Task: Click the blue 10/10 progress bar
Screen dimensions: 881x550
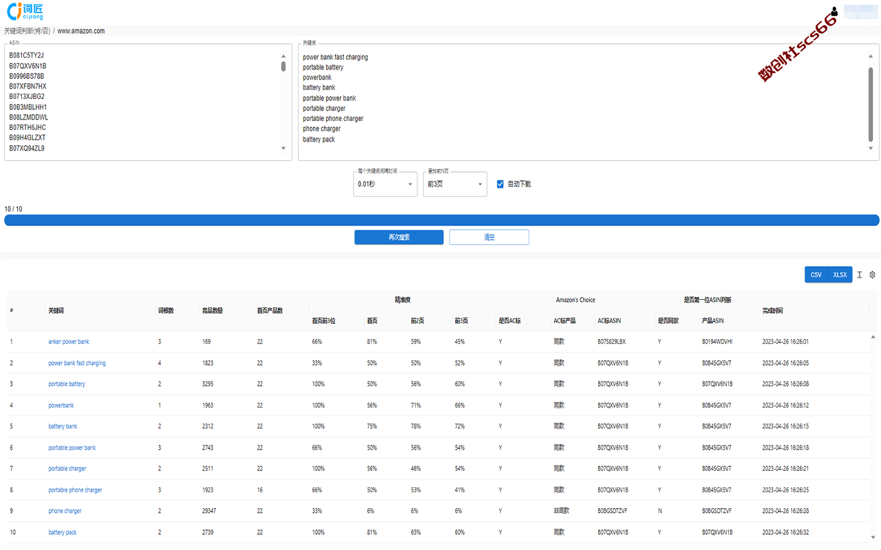Action: (x=442, y=220)
